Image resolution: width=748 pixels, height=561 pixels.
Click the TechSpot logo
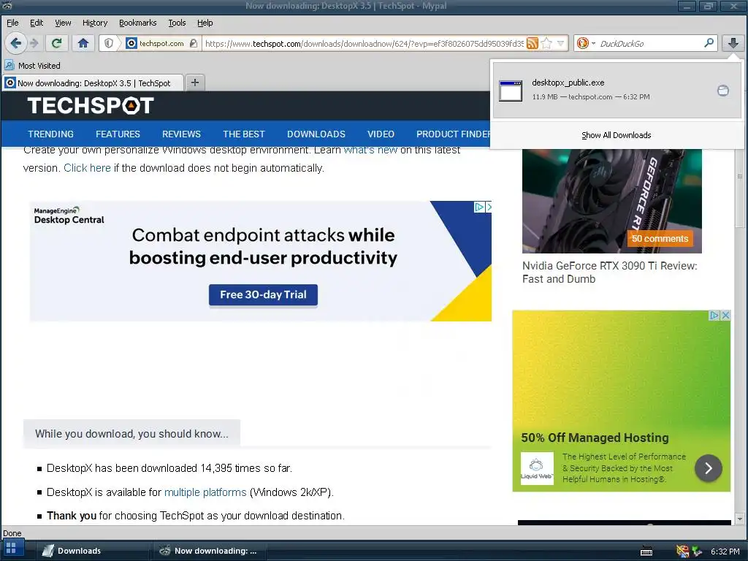91,105
